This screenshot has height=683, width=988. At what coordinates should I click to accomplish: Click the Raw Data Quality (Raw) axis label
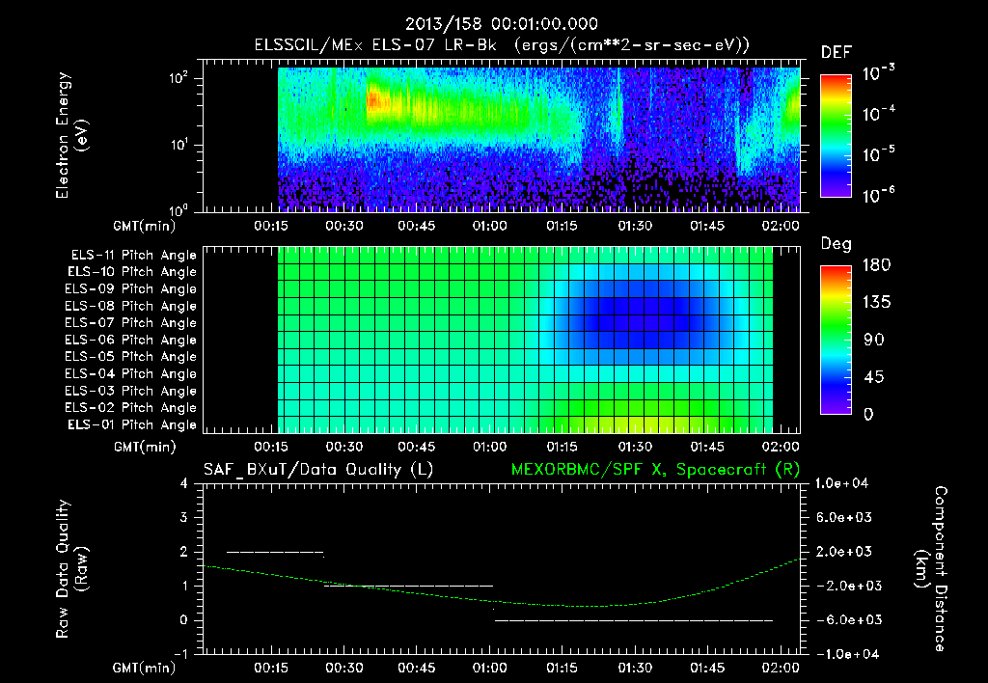tap(71, 568)
